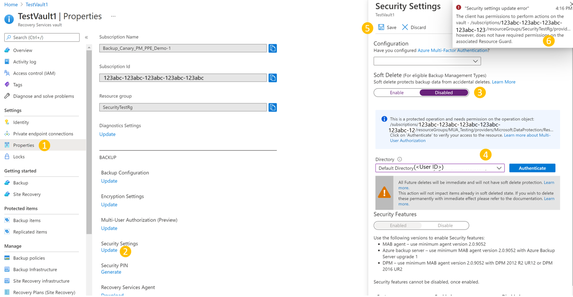573x297 pixels.
Task: Click Update under Security Settings
Action: (109, 250)
